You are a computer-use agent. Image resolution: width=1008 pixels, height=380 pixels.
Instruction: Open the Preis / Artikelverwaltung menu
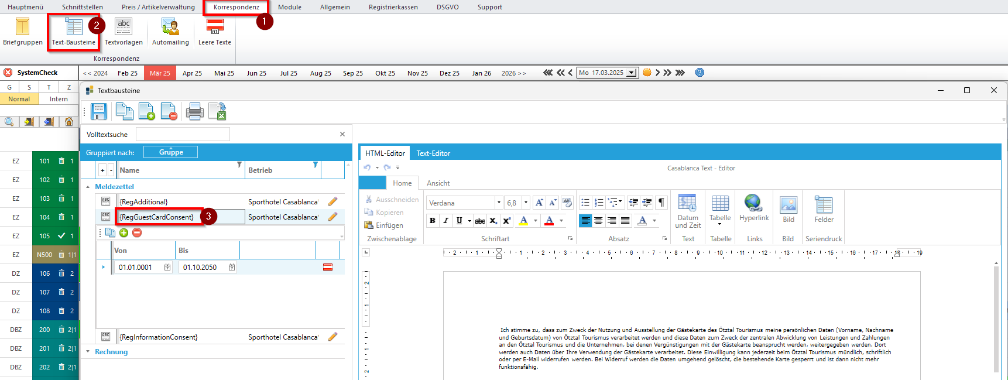[158, 7]
